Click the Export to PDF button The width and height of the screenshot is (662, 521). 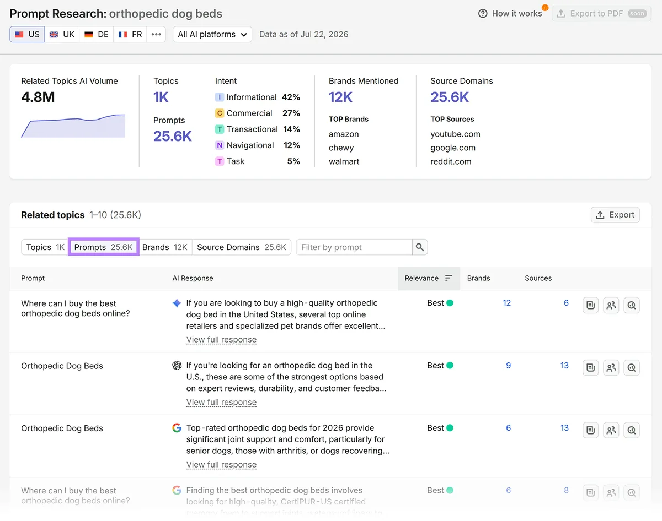point(602,13)
